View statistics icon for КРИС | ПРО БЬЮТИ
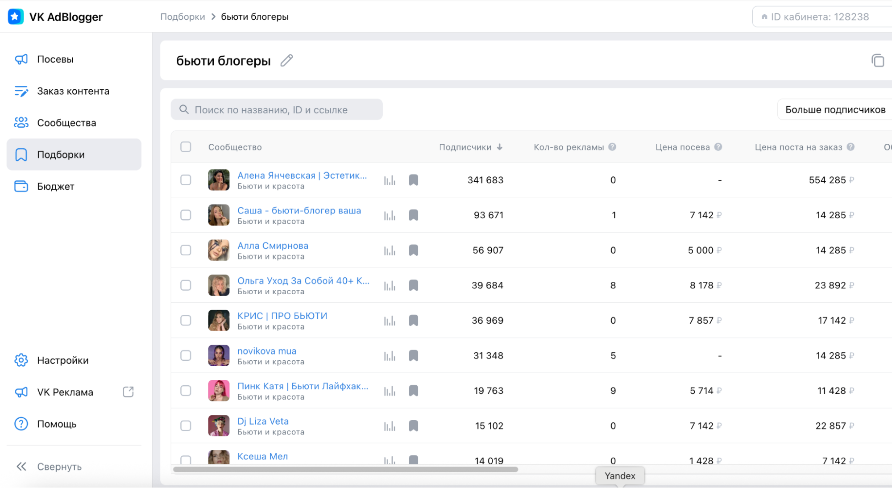The height and width of the screenshot is (488, 892). pyautogui.click(x=390, y=321)
